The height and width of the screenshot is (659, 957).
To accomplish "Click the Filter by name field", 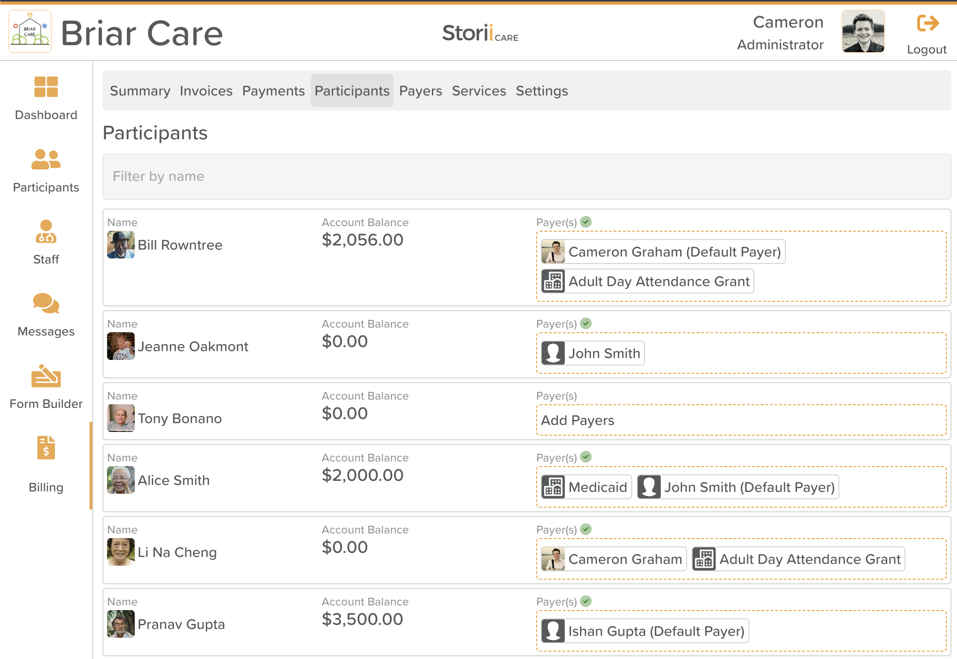I will coord(526,177).
